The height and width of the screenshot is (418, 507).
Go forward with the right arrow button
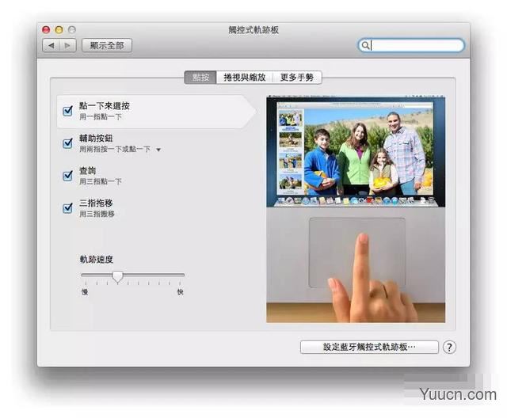point(67,45)
